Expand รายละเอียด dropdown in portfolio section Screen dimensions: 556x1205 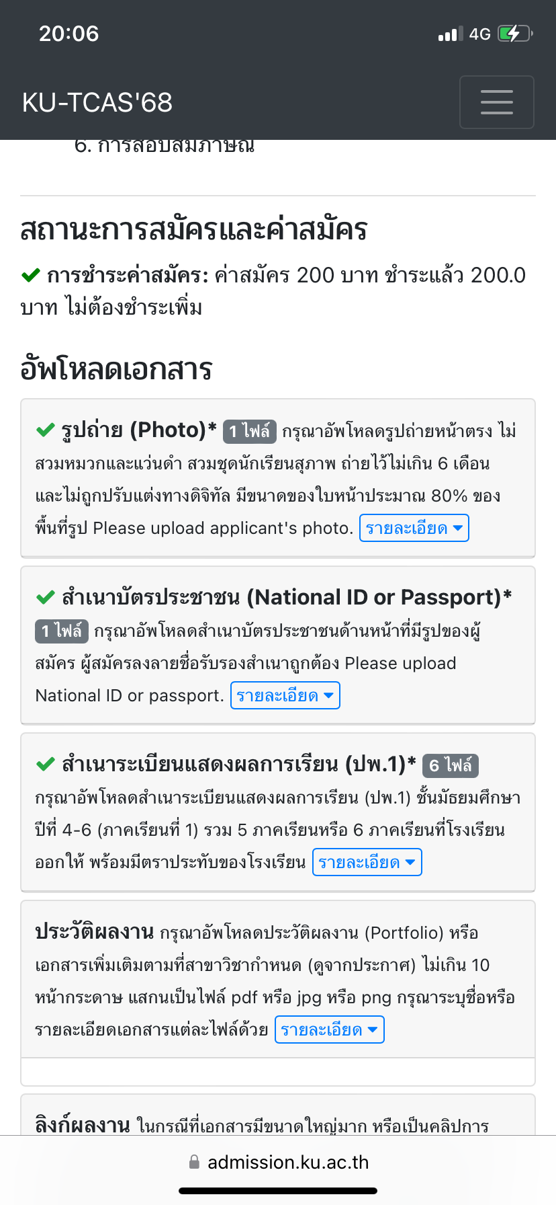[x=330, y=1029]
